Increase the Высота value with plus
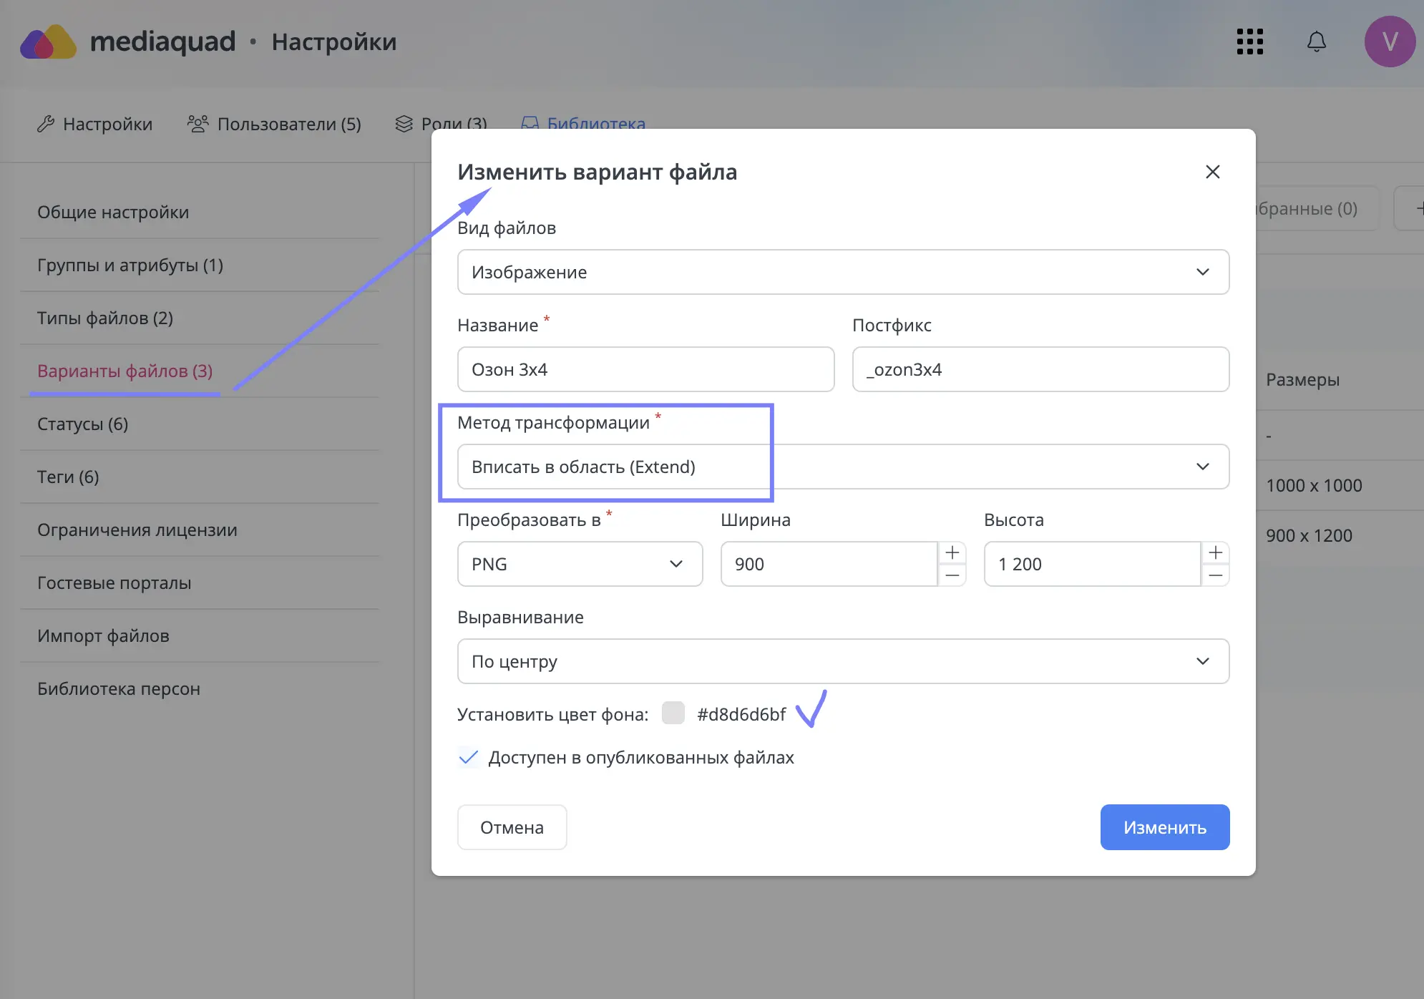This screenshot has width=1424, height=999. click(x=1215, y=552)
